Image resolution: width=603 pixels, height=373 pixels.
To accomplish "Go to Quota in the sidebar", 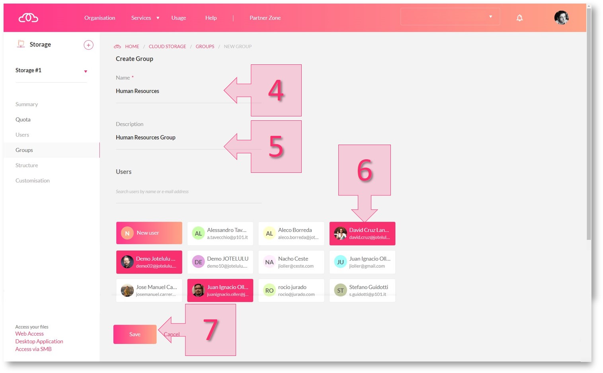I will 23,120.
